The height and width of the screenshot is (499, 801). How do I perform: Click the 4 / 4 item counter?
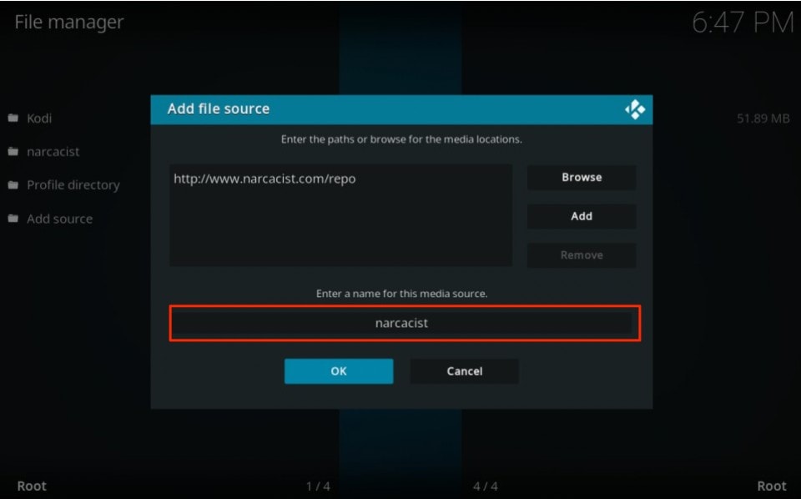pyautogui.click(x=486, y=486)
